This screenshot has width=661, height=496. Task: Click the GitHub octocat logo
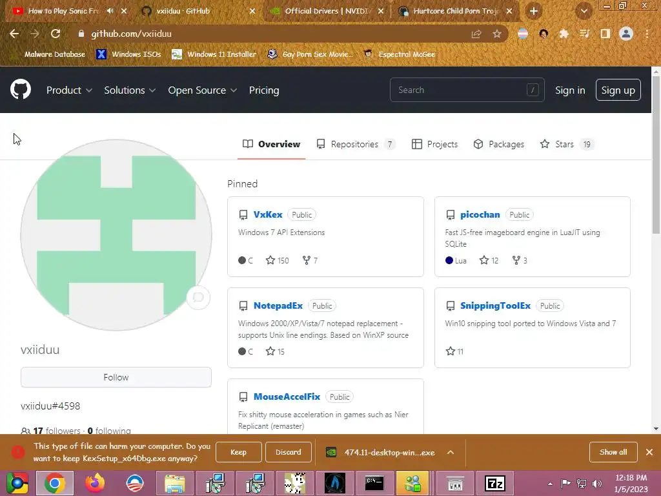pyautogui.click(x=20, y=90)
